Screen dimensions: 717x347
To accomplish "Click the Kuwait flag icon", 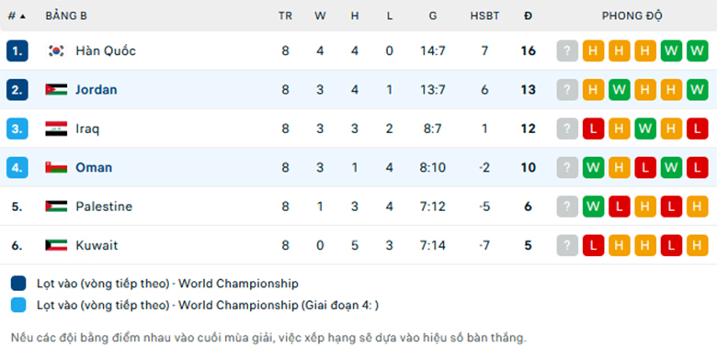I will [x=56, y=245].
